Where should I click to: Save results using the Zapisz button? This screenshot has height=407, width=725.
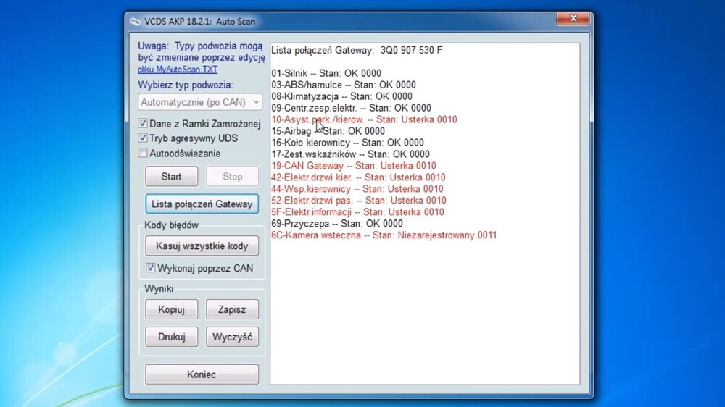[232, 310]
